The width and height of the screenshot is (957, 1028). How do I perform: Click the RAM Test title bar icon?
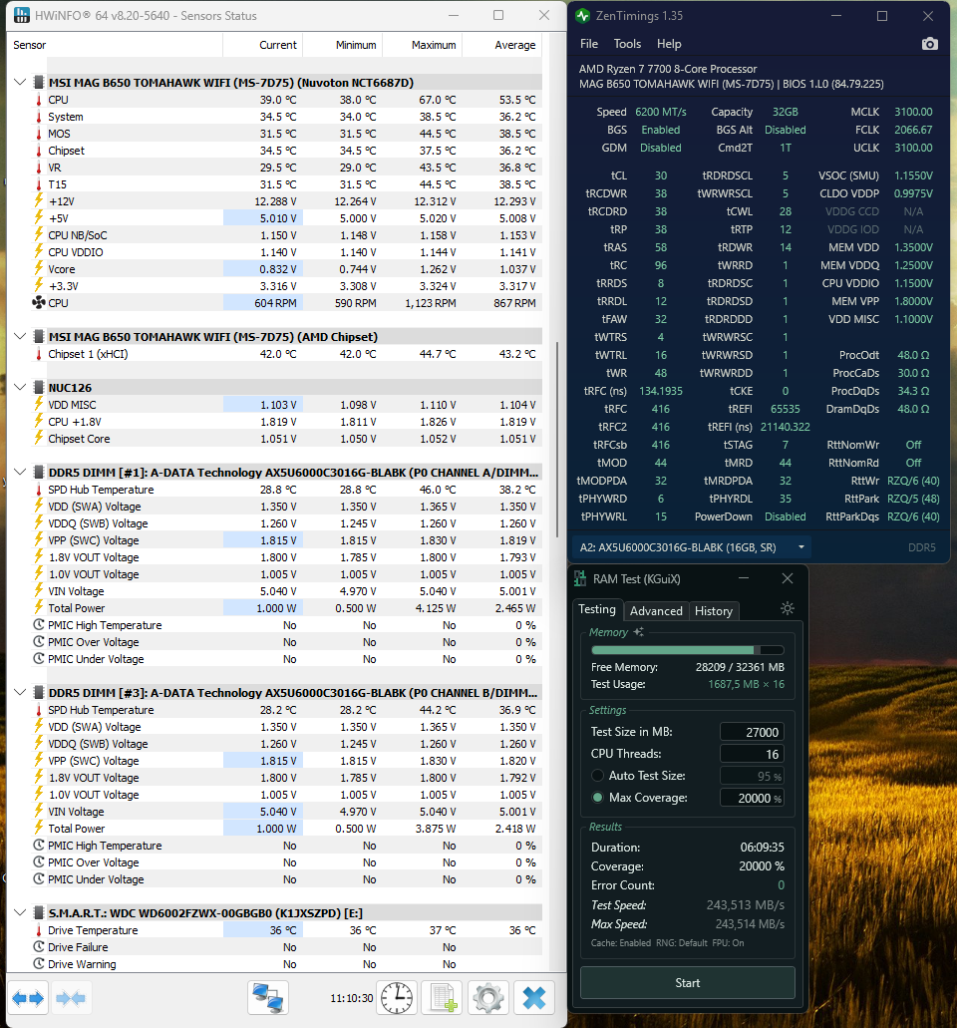point(580,579)
